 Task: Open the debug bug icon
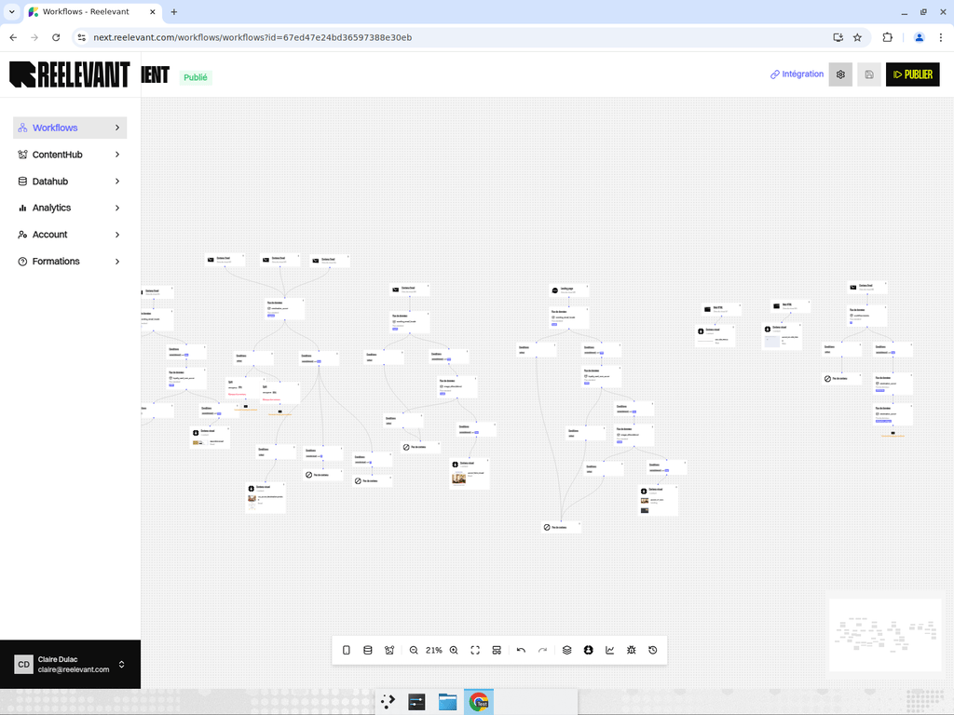(632, 650)
